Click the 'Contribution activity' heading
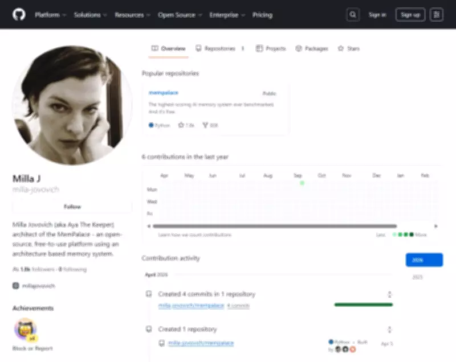 tap(170, 258)
